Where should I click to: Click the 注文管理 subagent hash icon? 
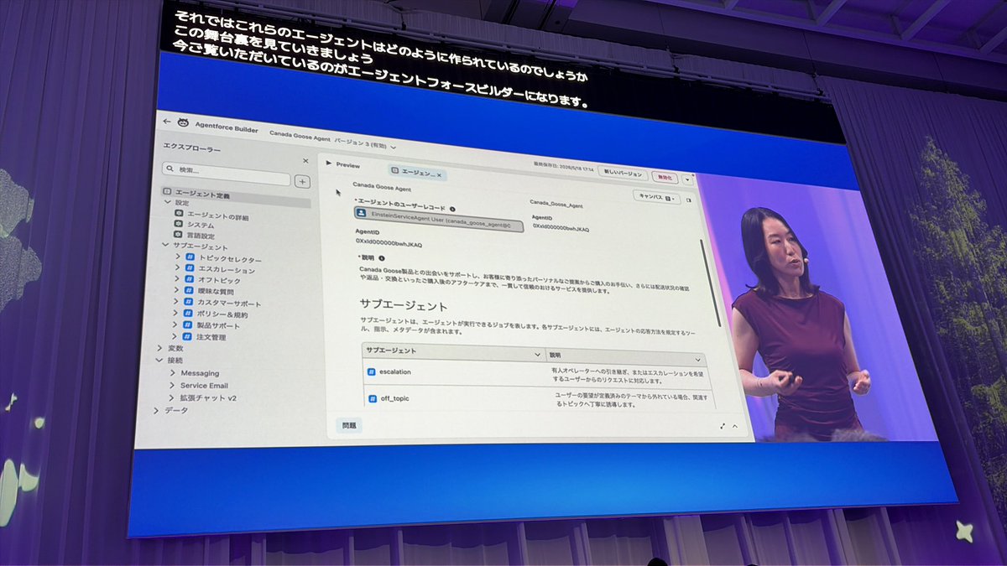click(x=188, y=335)
